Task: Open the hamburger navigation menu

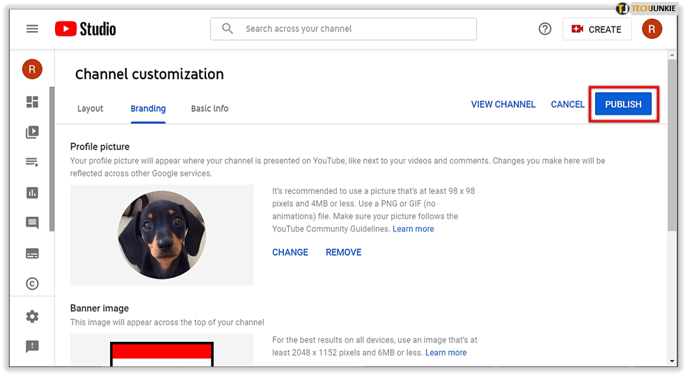Action: pos(32,29)
